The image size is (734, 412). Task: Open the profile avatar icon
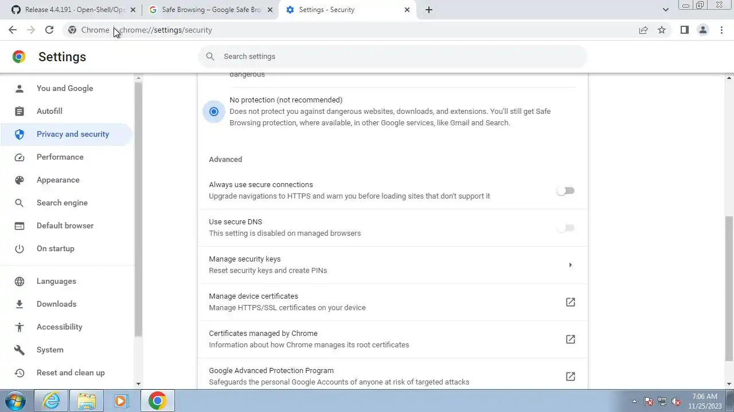point(702,30)
